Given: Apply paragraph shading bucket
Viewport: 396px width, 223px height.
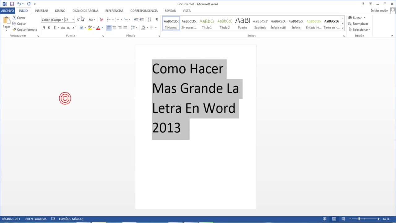Looking at the screenshot, I should (x=143, y=28).
